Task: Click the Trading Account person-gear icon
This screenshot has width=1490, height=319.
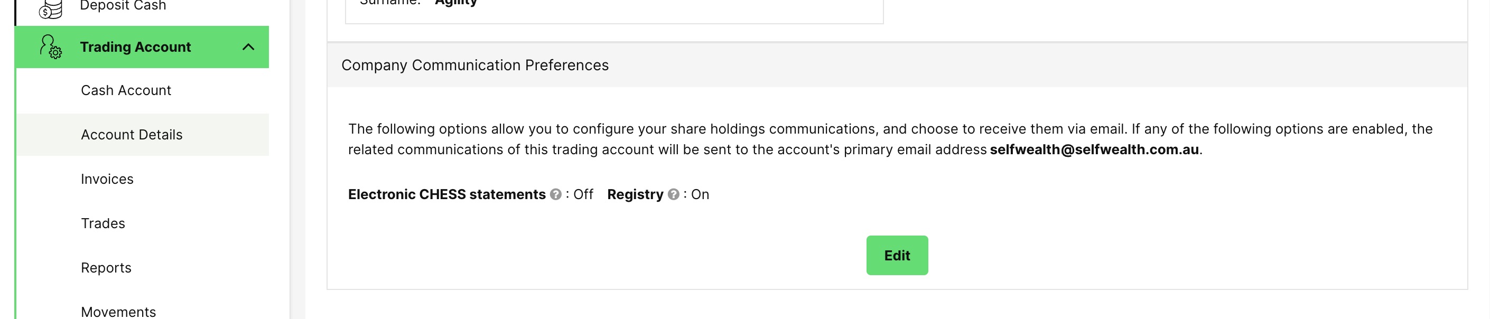Action: (50, 47)
